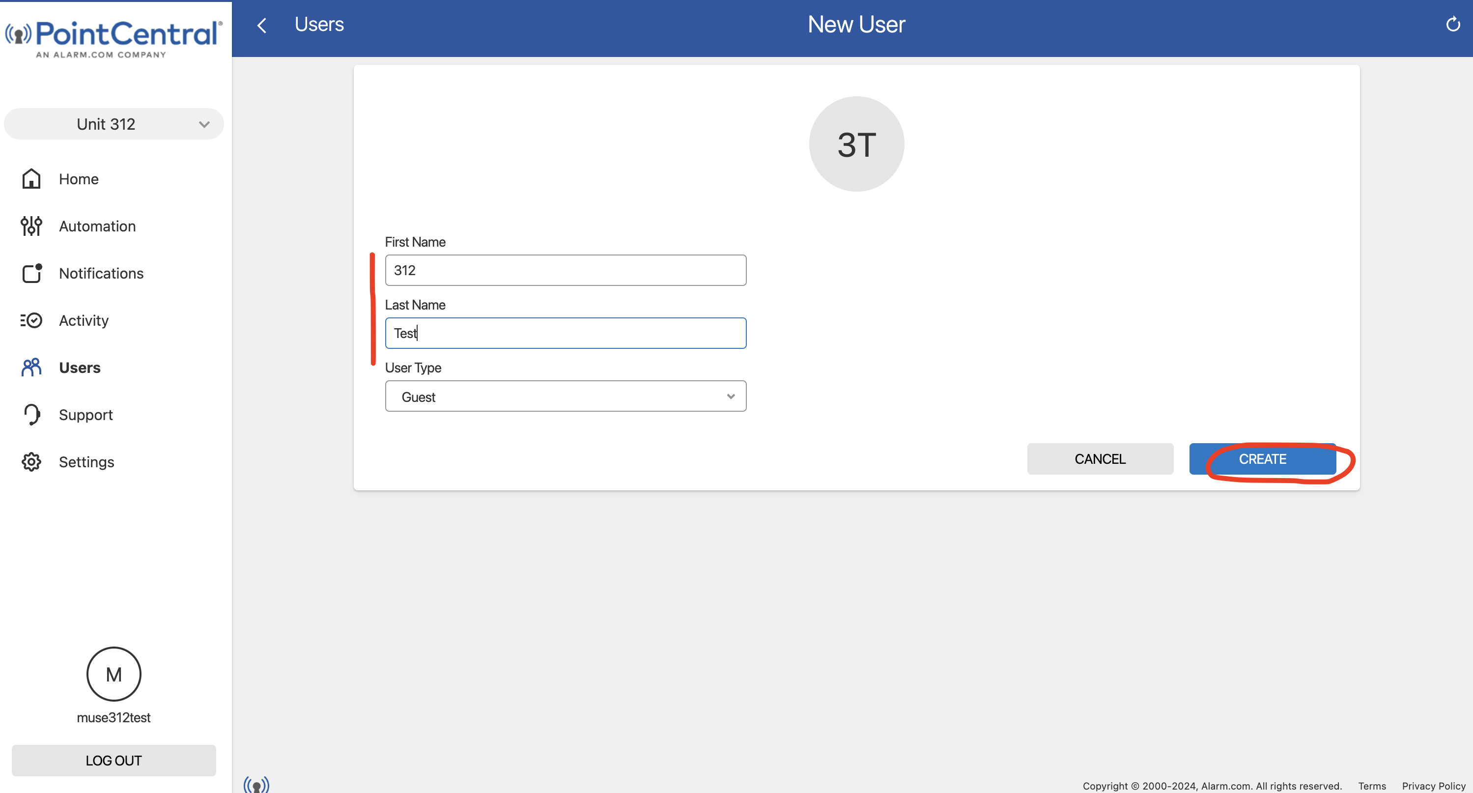Click the Settings gear icon
This screenshot has width=1473, height=793.
click(31, 462)
